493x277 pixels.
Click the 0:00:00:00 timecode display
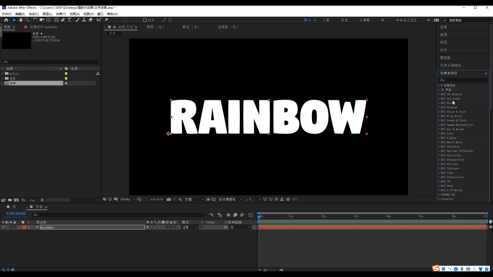[16, 213]
